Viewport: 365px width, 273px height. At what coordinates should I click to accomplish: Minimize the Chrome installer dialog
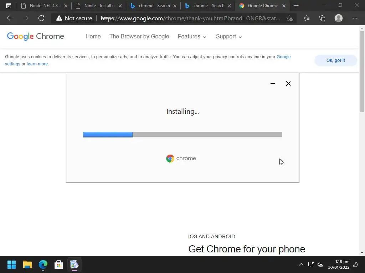(273, 84)
